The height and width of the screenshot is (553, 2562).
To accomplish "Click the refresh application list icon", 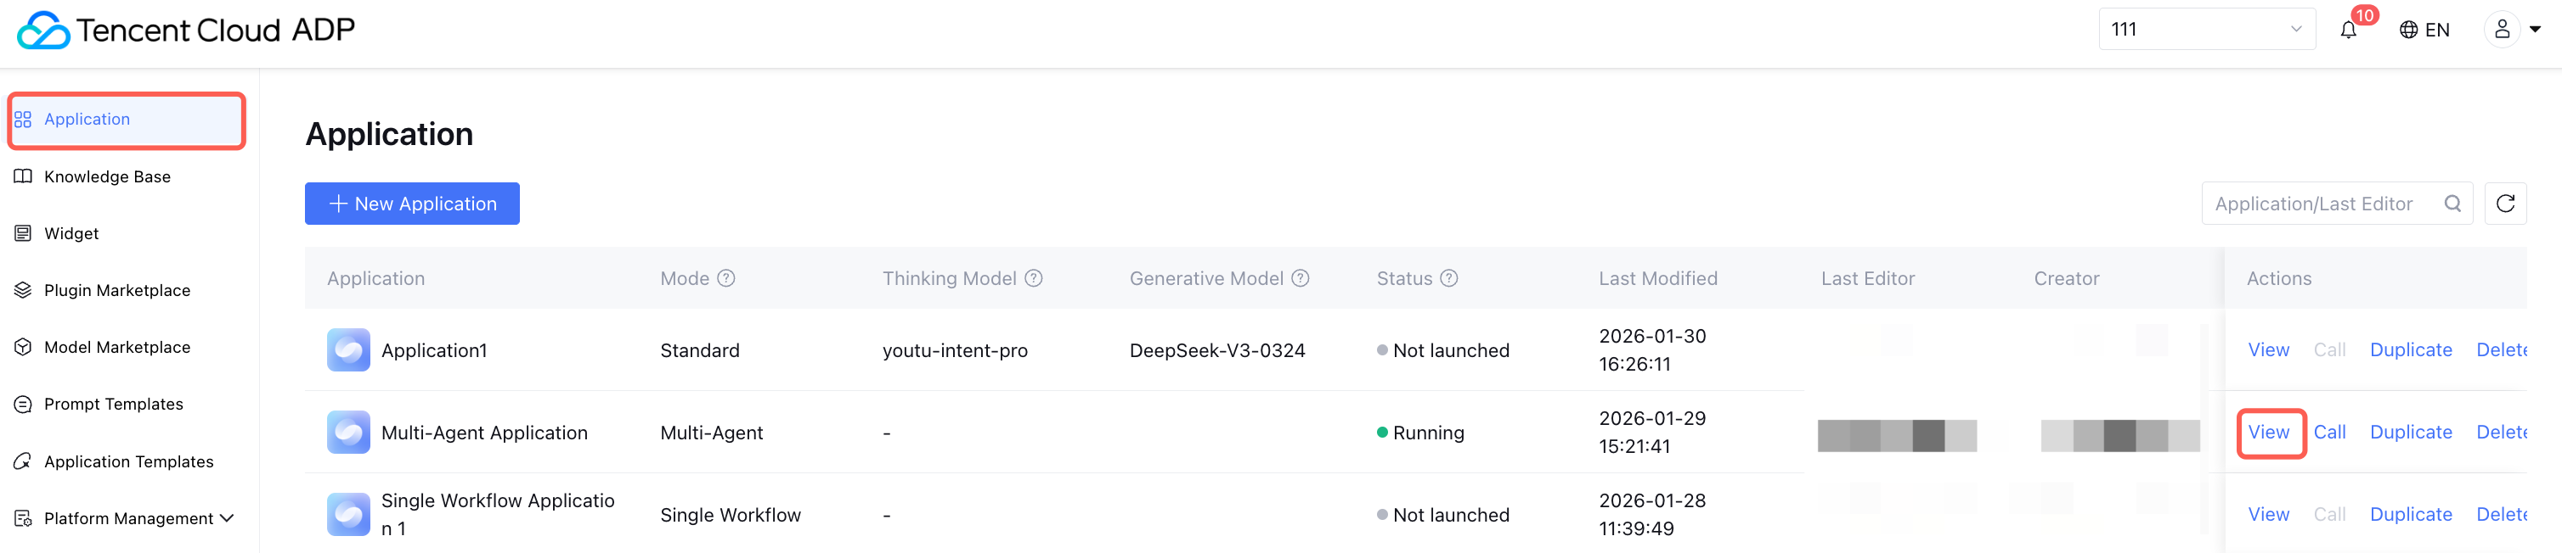I will pos(2504,204).
